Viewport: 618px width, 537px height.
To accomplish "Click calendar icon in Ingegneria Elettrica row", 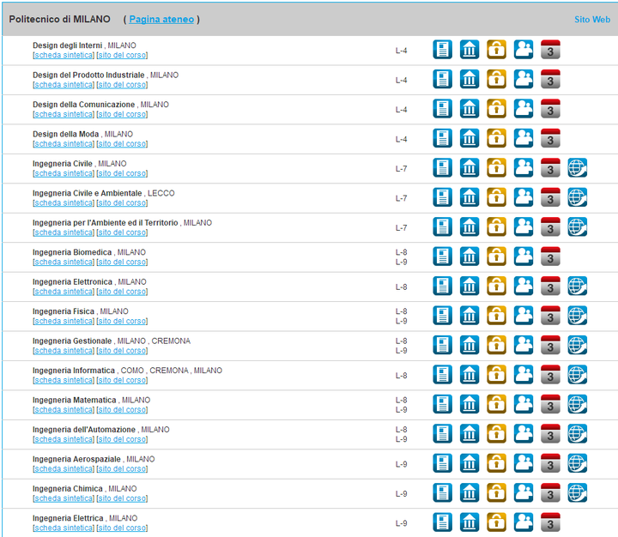I will pyautogui.click(x=550, y=522).
